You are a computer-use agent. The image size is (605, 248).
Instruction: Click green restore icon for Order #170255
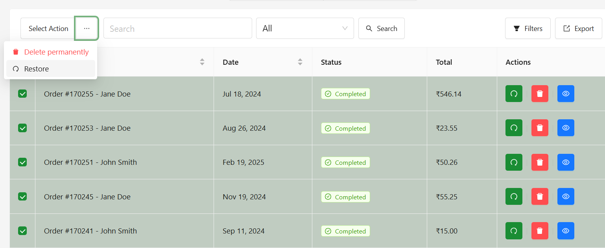click(x=514, y=94)
